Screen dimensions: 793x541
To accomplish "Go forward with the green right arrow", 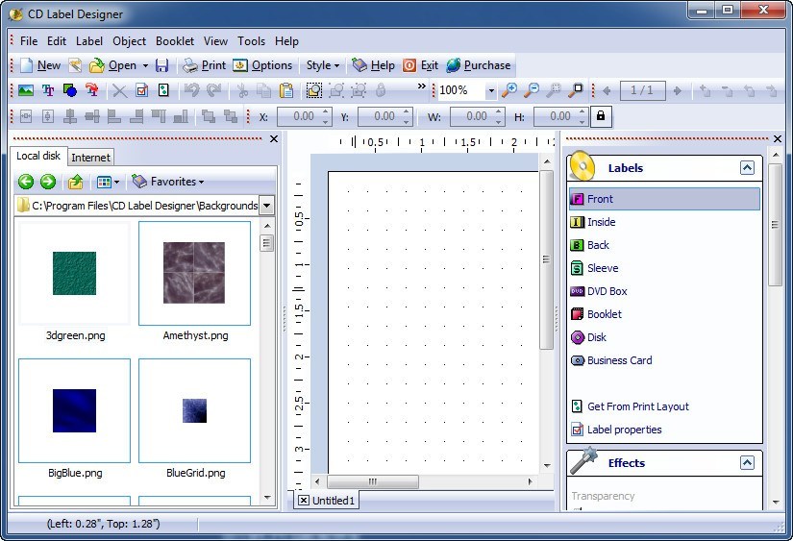I will click(x=48, y=182).
